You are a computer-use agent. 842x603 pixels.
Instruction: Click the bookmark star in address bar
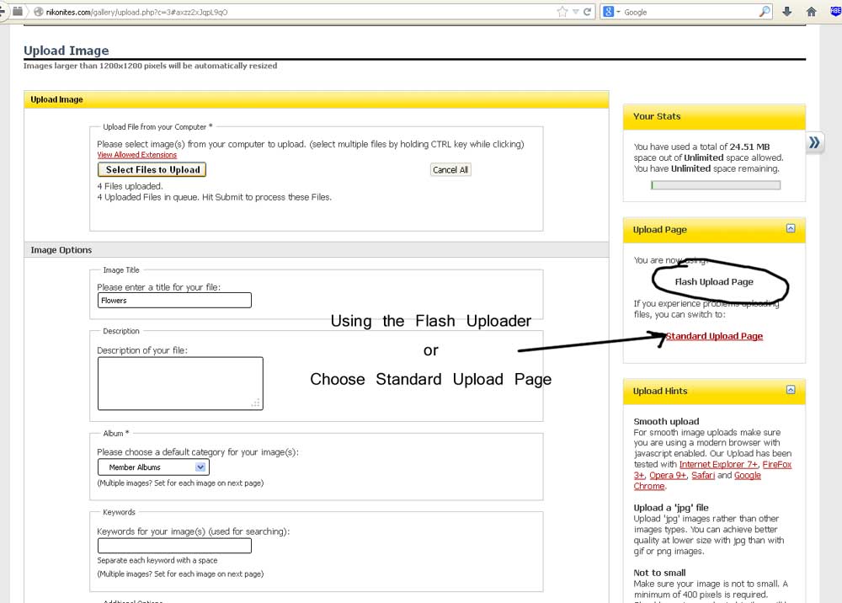pos(562,12)
